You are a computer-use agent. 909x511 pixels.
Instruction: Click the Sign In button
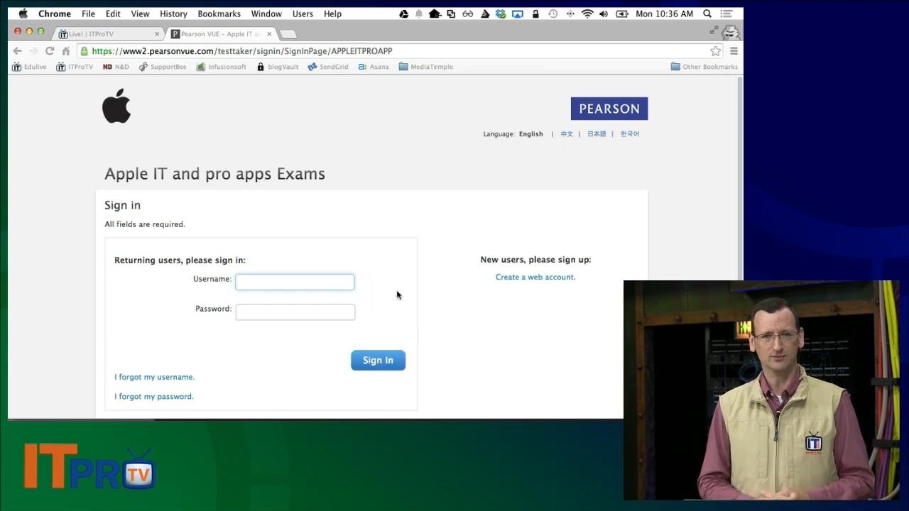tap(378, 361)
